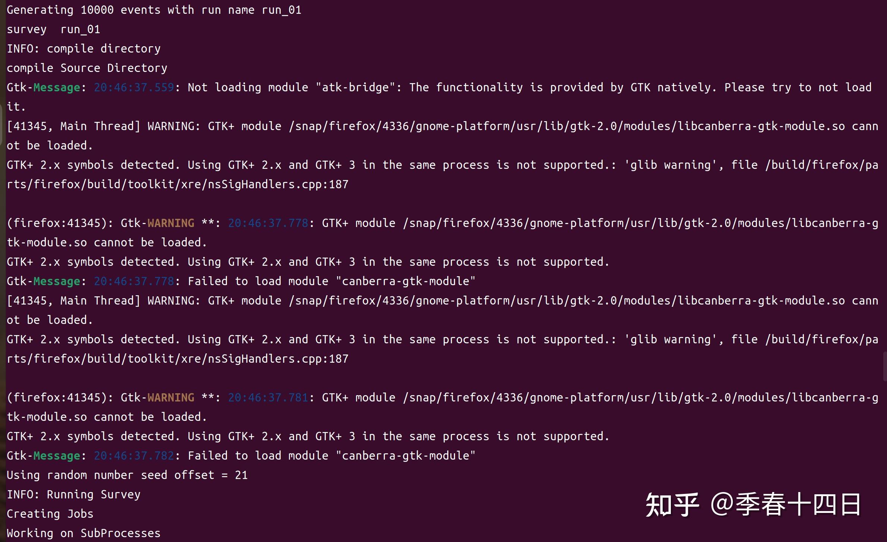Click the first green "Message" label
This screenshot has height=542, width=887.
tap(57, 88)
